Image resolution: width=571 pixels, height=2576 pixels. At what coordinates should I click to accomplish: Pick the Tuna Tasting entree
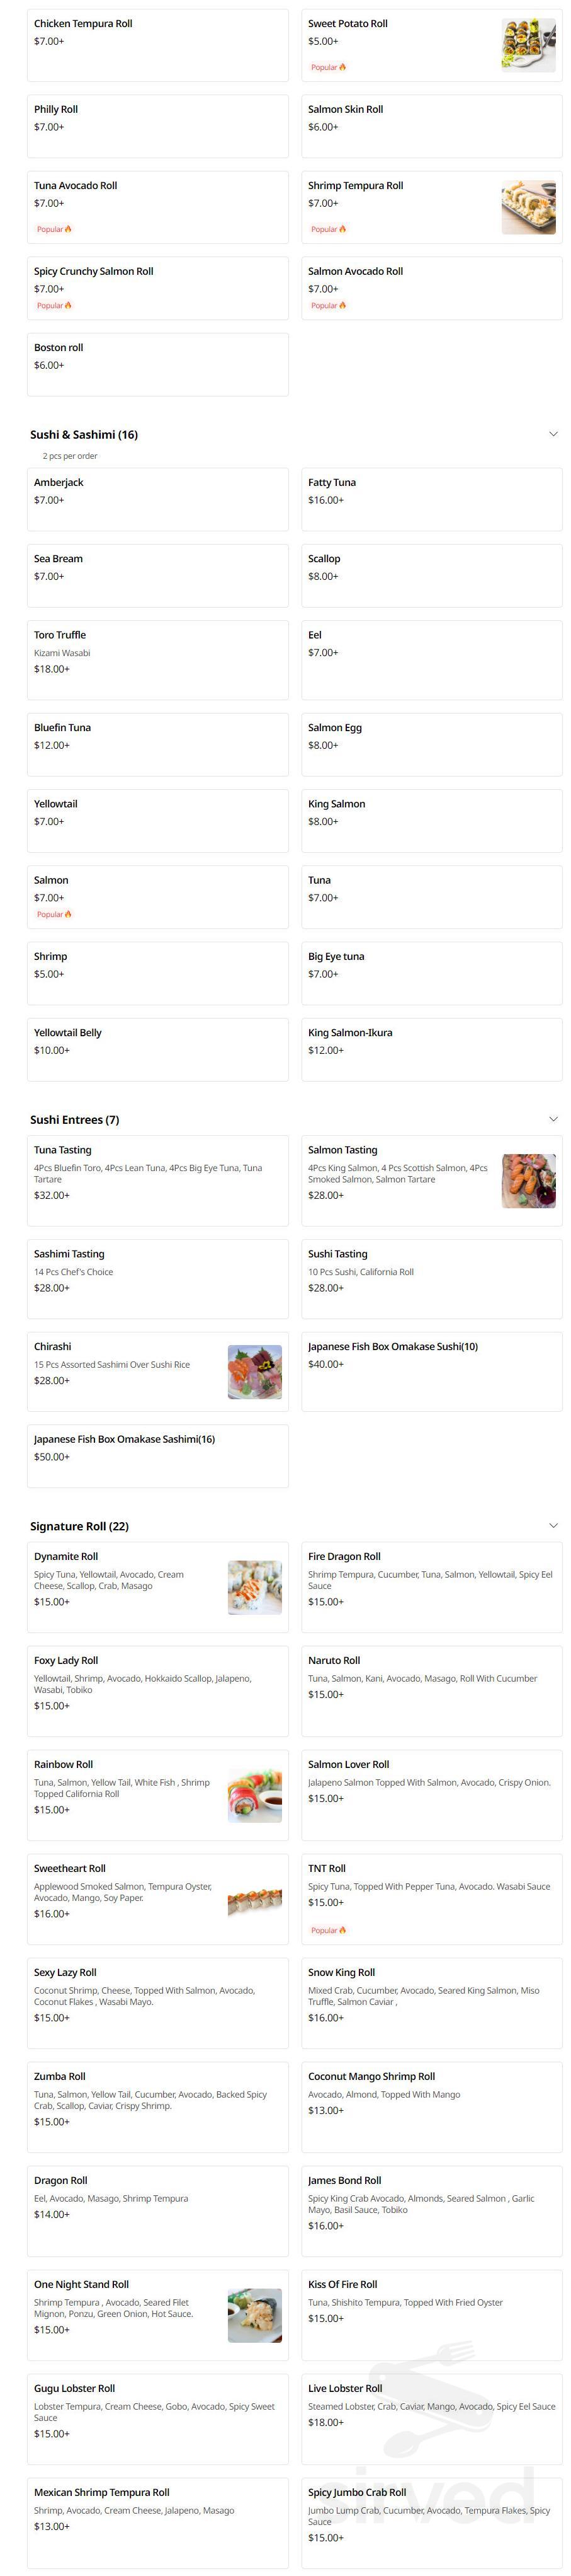[x=158, y=1180]
